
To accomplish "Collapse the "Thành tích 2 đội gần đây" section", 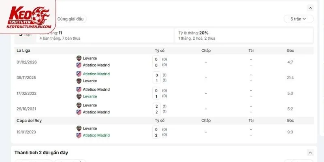I will [x=310, y=153].
